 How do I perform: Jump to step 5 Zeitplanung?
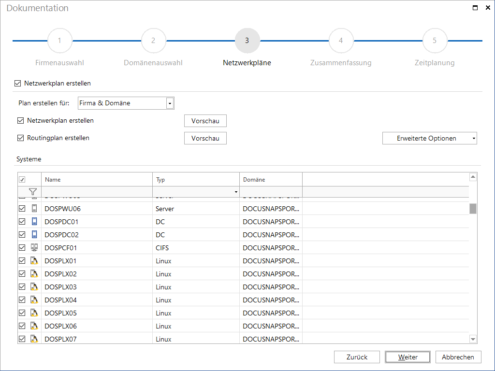[x=435, y=41]
